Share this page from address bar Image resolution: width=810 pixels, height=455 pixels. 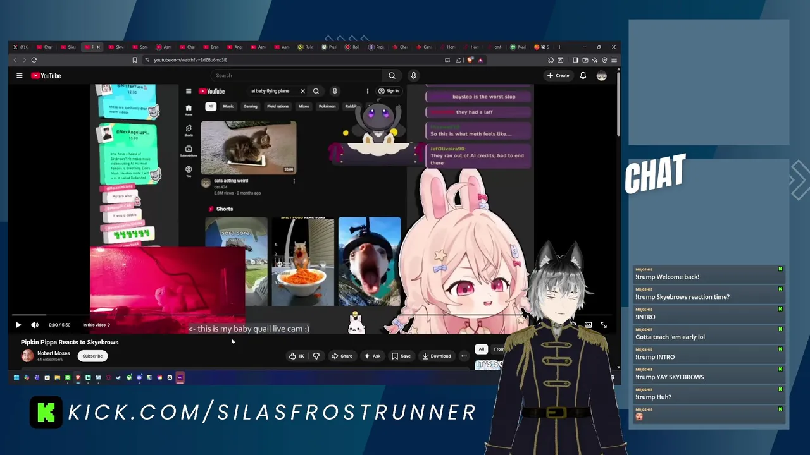tap(458, 60)
